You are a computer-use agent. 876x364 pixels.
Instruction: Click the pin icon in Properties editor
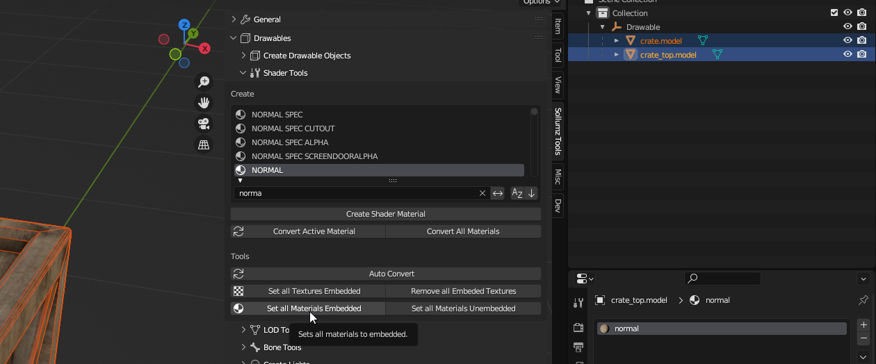863,300
